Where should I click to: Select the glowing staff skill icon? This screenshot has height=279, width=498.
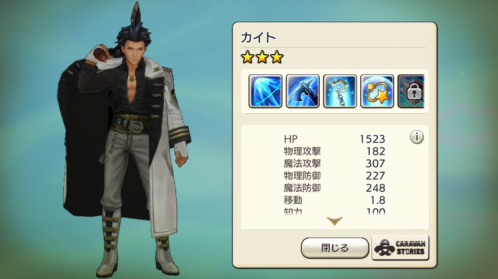[340, 91]
